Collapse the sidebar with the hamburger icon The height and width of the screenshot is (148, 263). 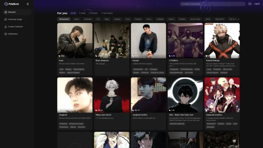click(x=28, y=4)
